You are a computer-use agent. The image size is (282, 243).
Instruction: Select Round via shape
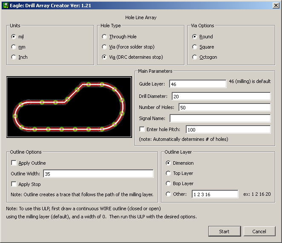pos(195,37)
